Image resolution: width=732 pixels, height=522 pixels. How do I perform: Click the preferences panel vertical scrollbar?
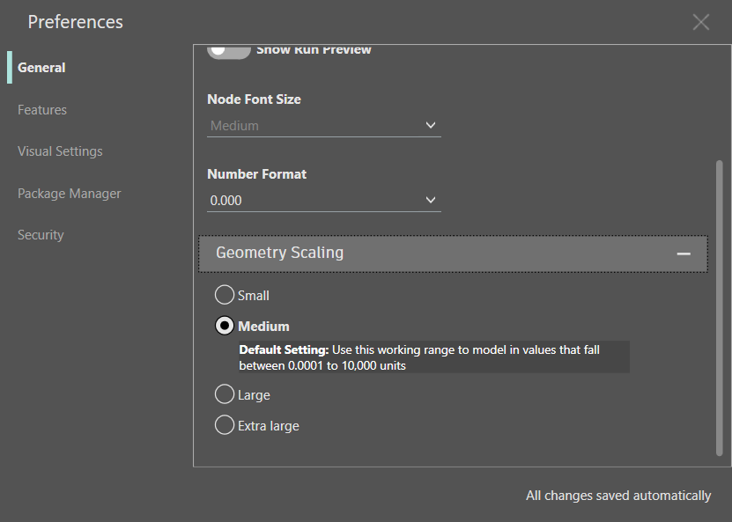coord(719,308)
